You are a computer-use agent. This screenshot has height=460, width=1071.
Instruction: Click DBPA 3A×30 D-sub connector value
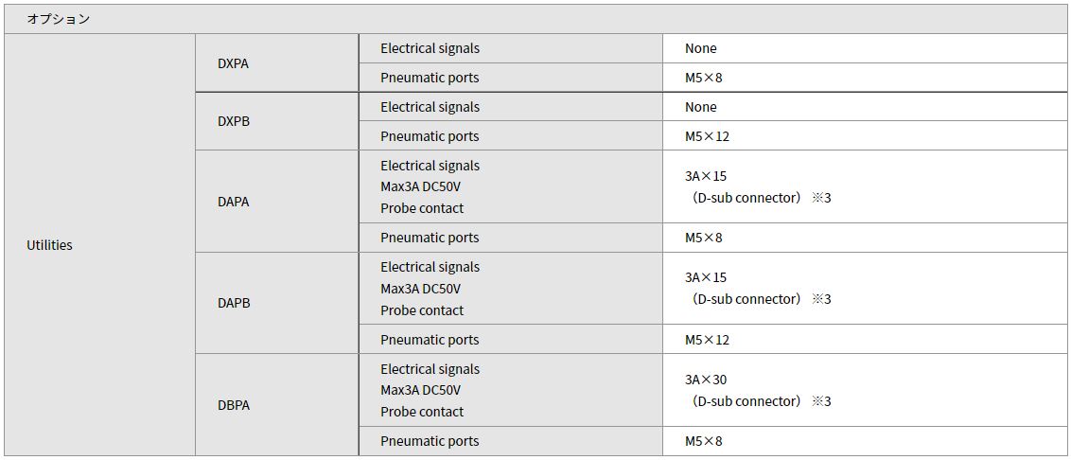(865, 390)
